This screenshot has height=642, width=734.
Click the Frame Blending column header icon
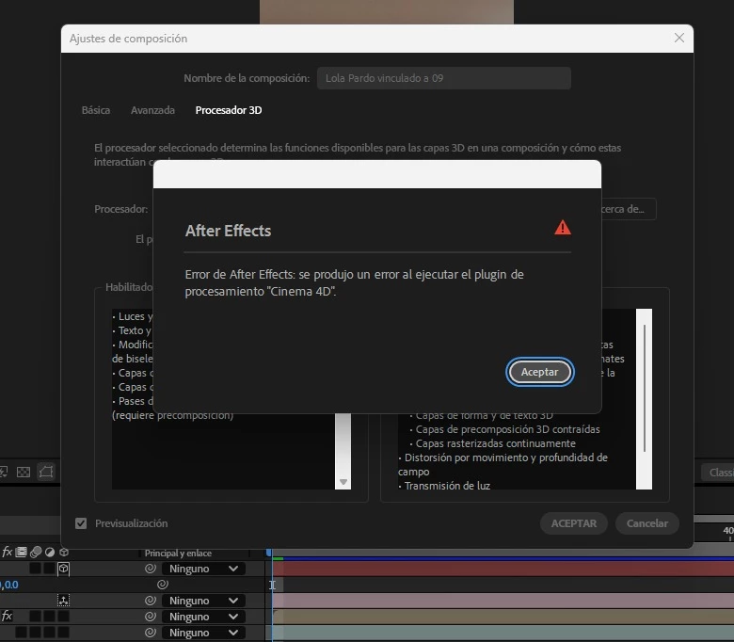tap(21, 552)
